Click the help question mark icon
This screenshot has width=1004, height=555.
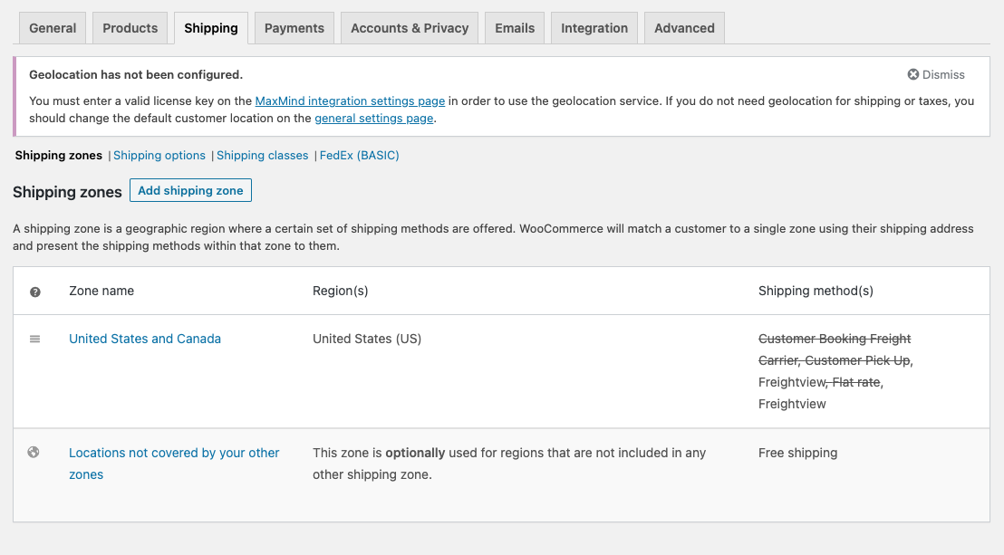click(35, 292)
